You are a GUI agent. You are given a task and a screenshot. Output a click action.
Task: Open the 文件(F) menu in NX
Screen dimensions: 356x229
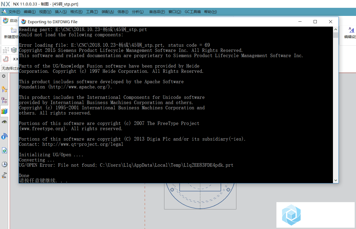click(14, 12)
